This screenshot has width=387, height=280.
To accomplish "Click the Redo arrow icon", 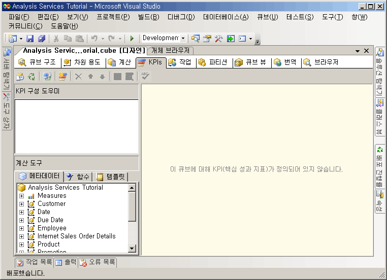I will click(112, 39).
